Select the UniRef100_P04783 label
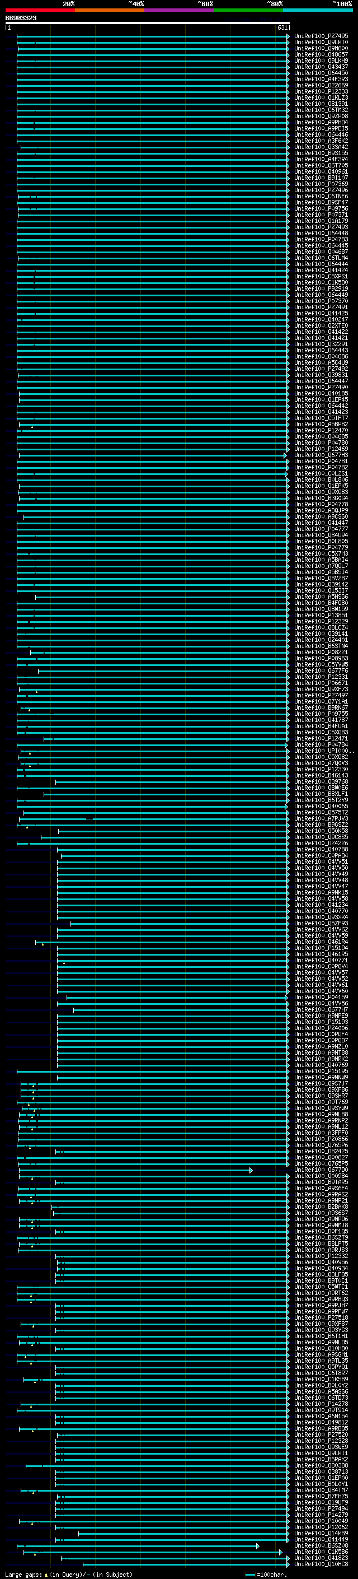The image size is (358, 1579). point(321,240)
